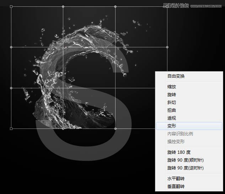Image resolution: width=225 pixels, height=194 pixels.
Task: Click the second grid-line handle on the top edge
Action: point(115,6)
